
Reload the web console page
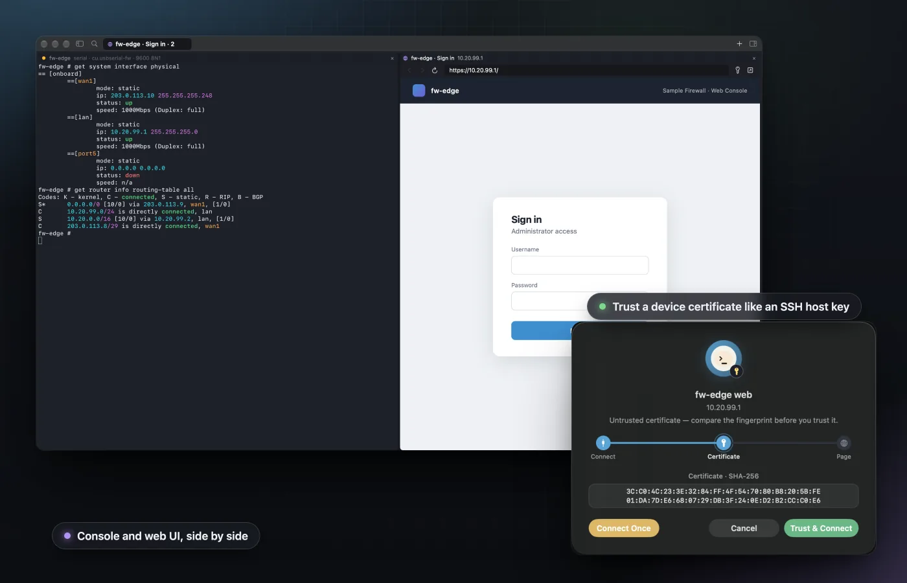point(435,70)
